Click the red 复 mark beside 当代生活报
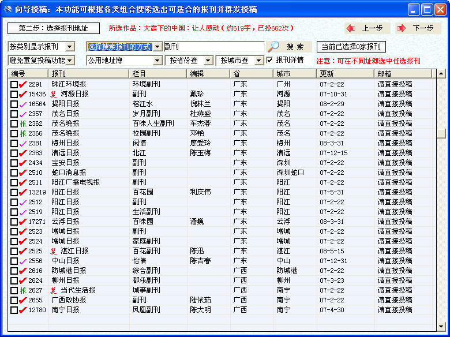The width and height of the screenshot is (450, 337). pyautogui.click(x=54, y=290)
